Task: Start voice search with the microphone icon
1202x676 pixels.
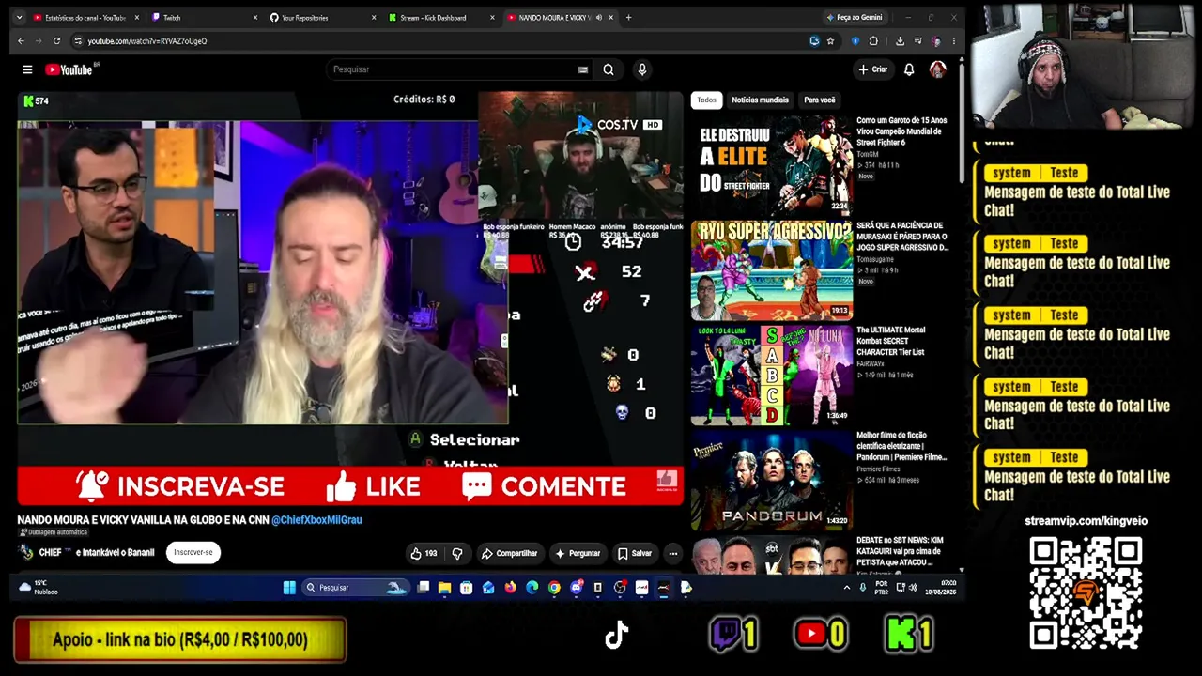Action: pos(642,69)
